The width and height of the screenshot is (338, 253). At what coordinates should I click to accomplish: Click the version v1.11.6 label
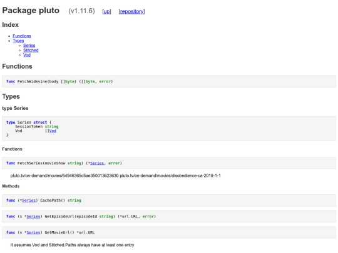(81, 11)
